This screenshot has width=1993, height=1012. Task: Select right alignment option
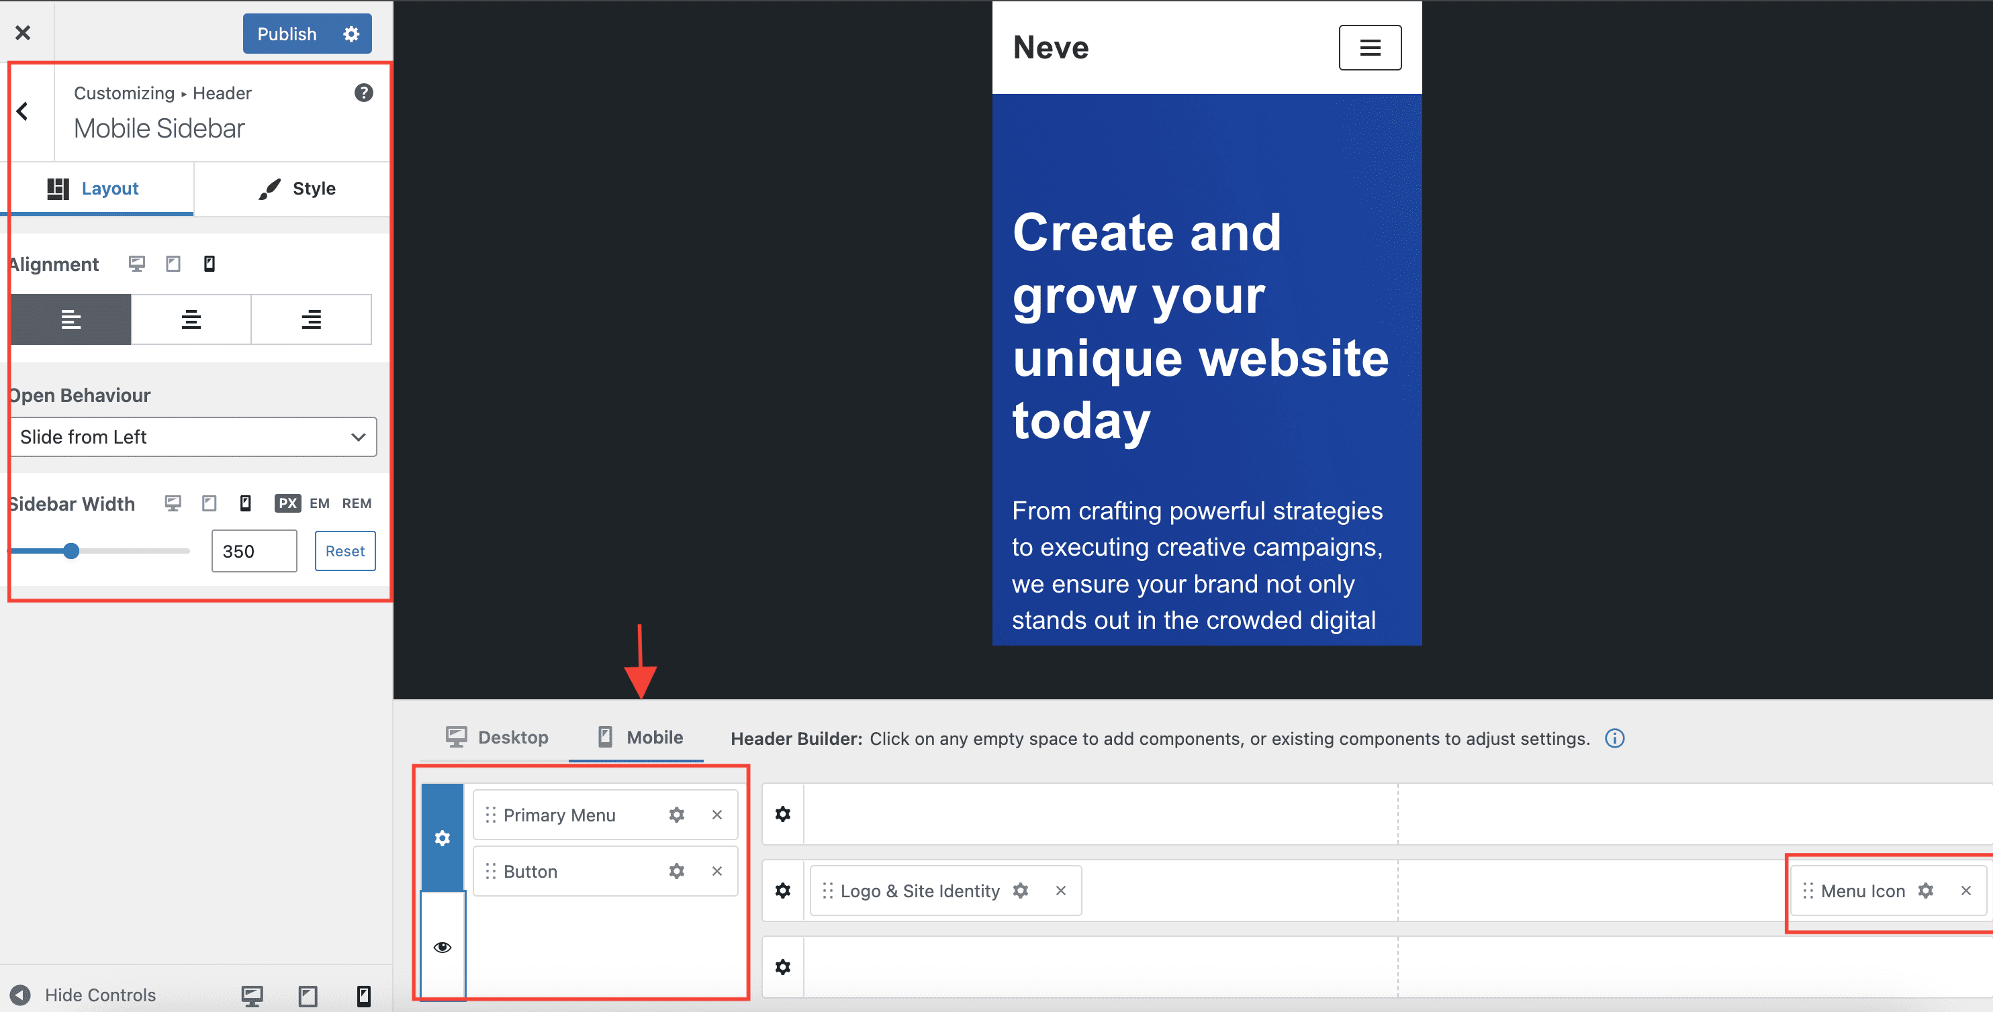click(x=311, y=319)
